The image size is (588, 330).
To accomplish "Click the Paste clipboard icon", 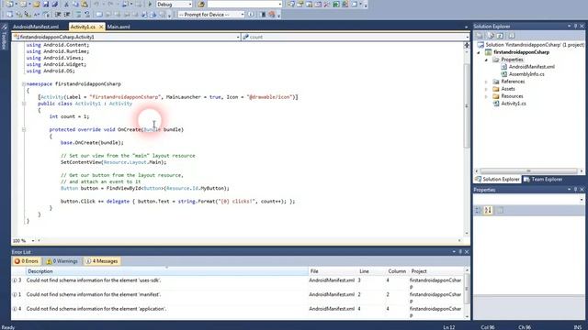I will [x=85, y=4].
